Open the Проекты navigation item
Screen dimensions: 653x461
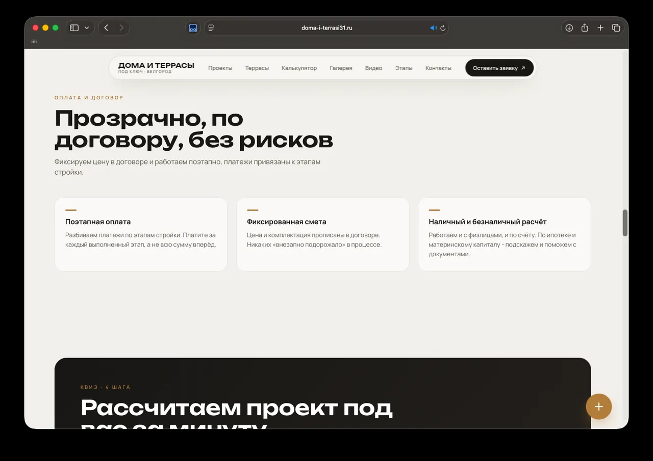click(x=220, y=68)
